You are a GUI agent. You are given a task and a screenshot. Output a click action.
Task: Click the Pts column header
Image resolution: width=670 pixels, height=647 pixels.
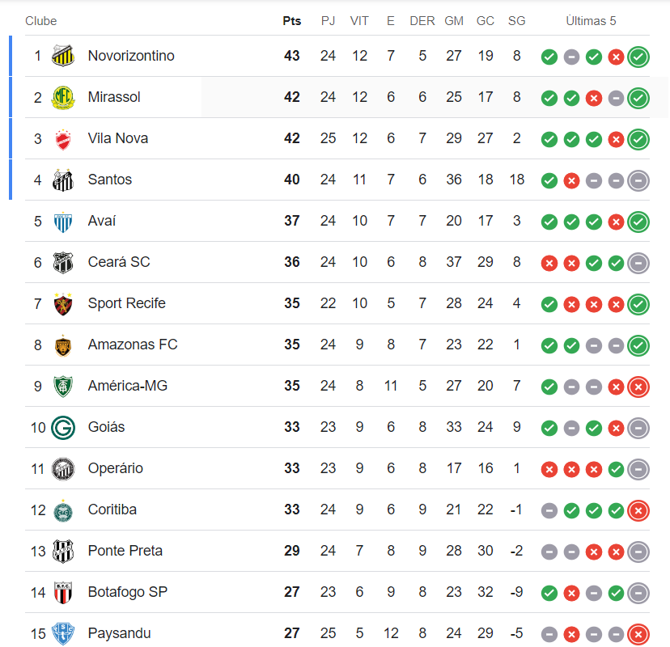(292, 21)
